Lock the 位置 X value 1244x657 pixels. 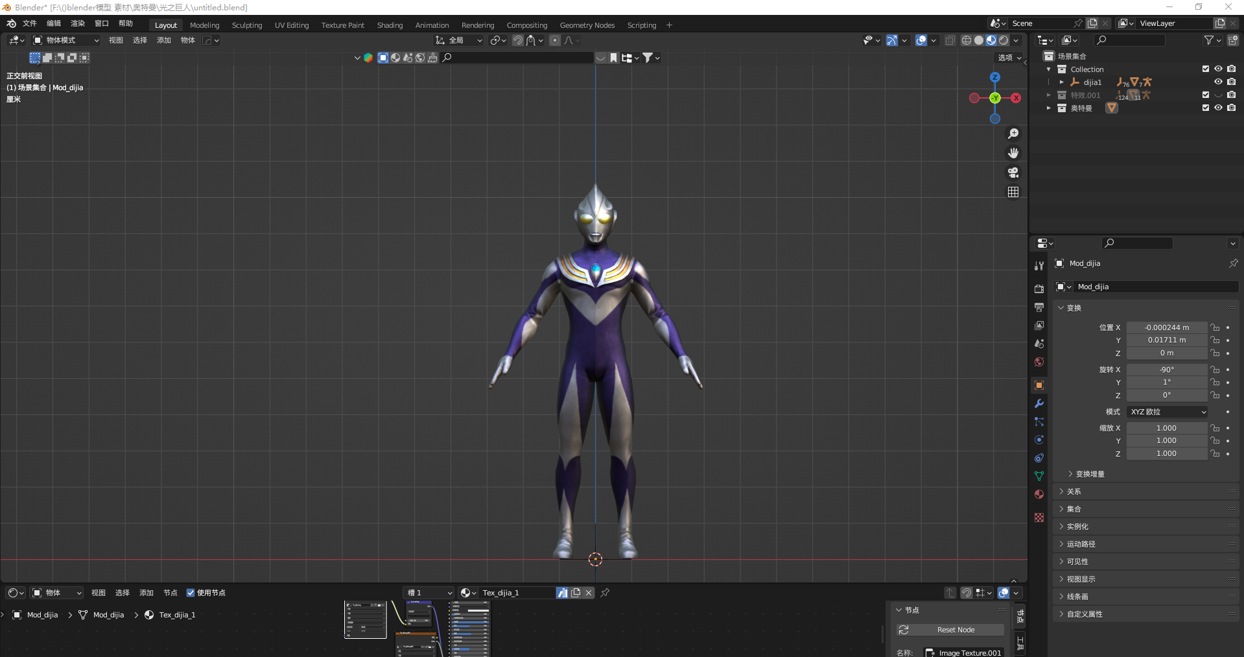(1215, 328)
